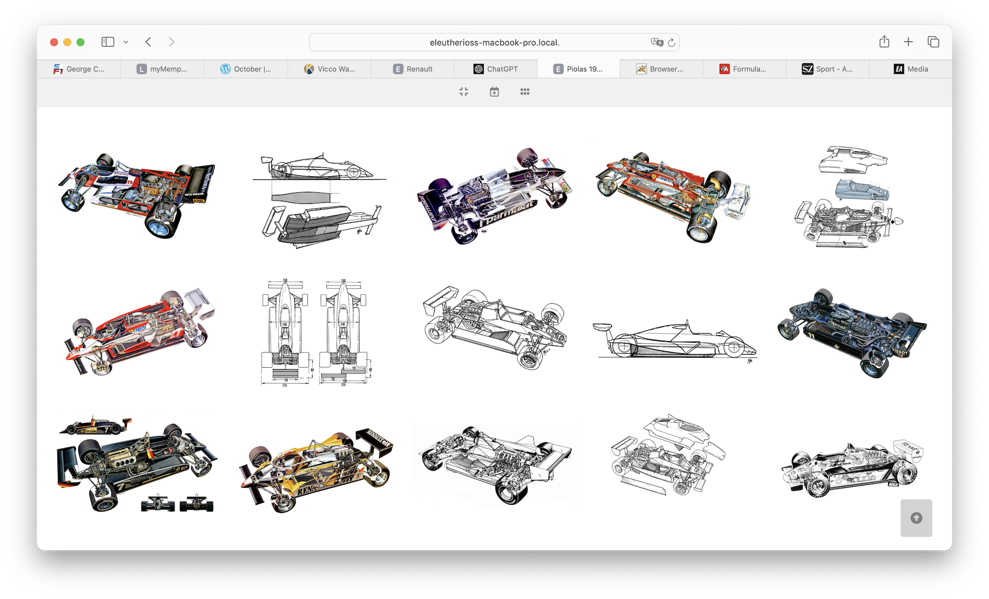The width and height of the screenshot is (989, 599).
Task: Click the page reload icon
Action: point(671,42)
